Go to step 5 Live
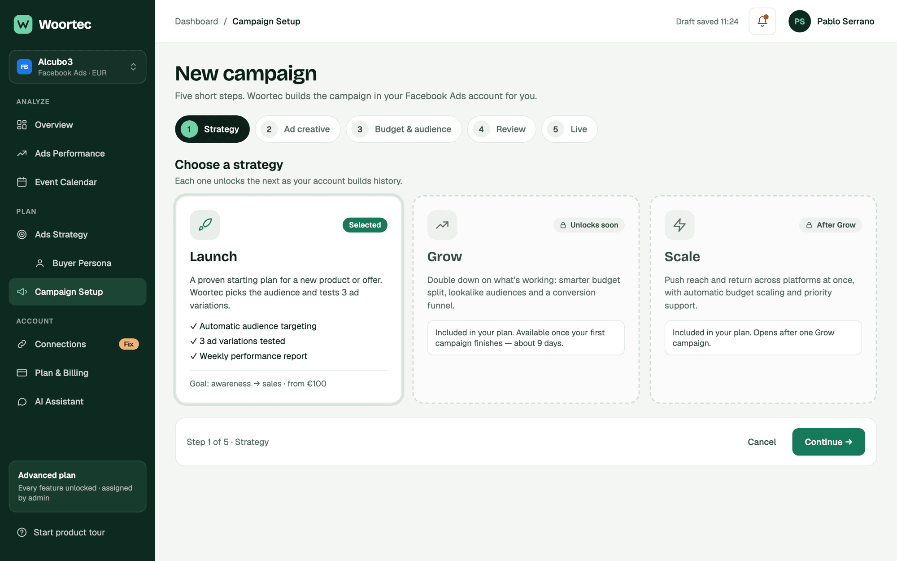The width and height of the screenshot is (897, 561). [x=570, y=129]
